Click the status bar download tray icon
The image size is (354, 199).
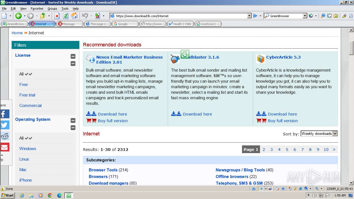(x=254, y=188)
